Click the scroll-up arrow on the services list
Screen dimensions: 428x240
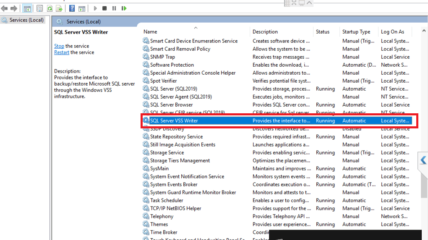pos(424,31)
